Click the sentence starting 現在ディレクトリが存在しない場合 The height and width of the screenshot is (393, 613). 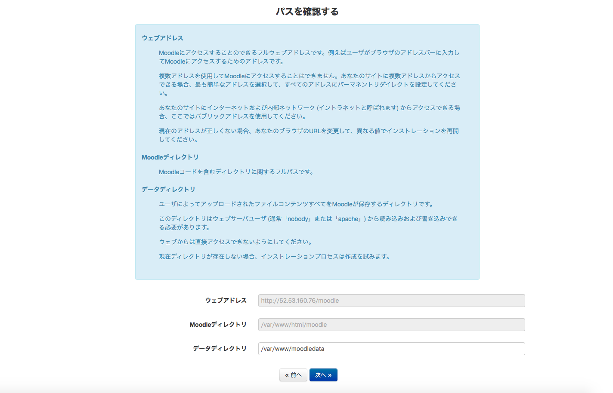pos(275,257)
